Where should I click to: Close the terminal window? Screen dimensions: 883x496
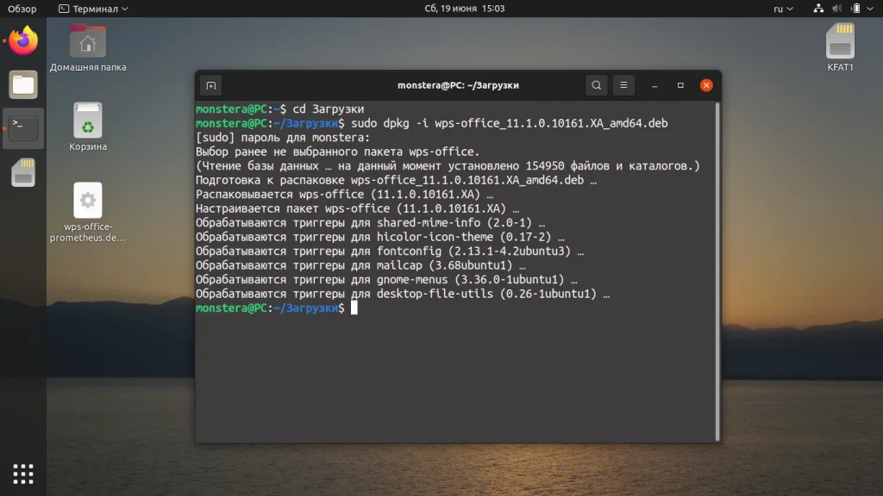point(706,85)
